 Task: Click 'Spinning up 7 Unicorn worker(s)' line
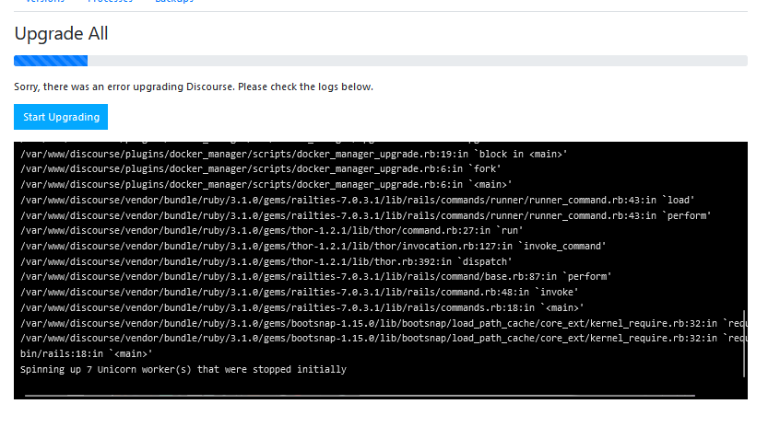pos(183,369)
